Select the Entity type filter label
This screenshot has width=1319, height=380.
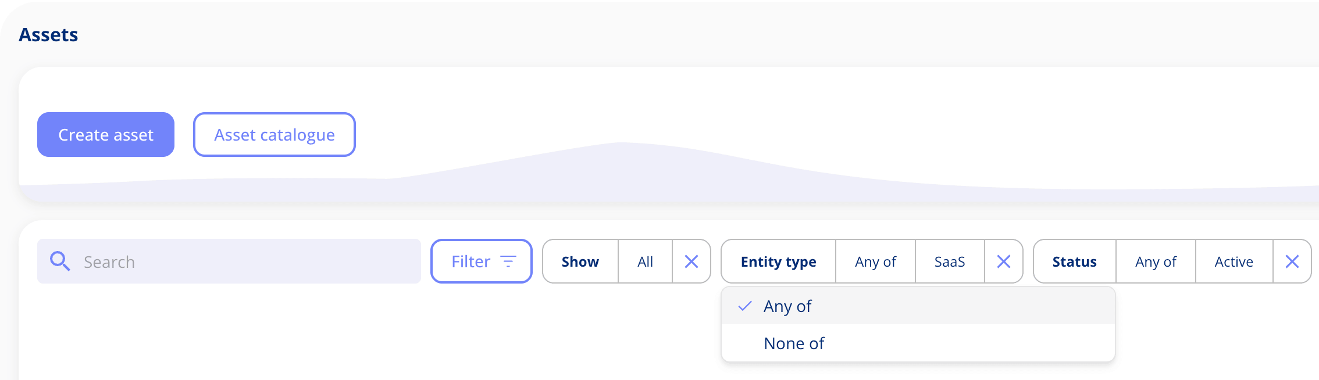coord(778,261)
